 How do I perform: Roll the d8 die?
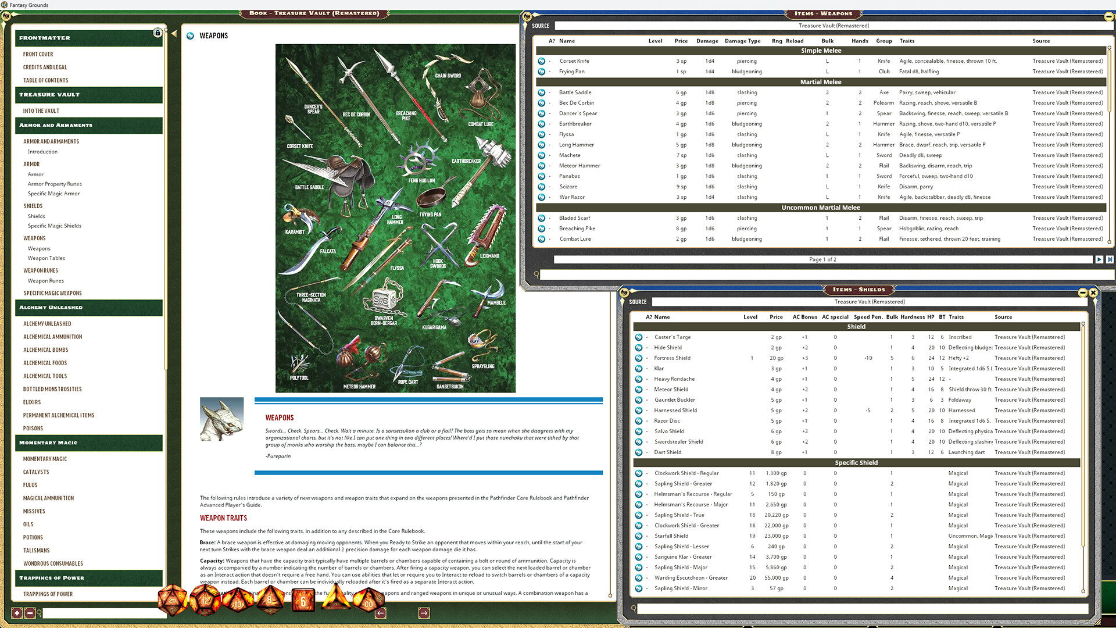coord(270,601)
